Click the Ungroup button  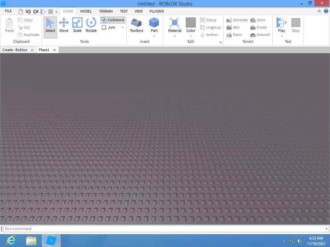pyautogui.click(x=210, y=27)
